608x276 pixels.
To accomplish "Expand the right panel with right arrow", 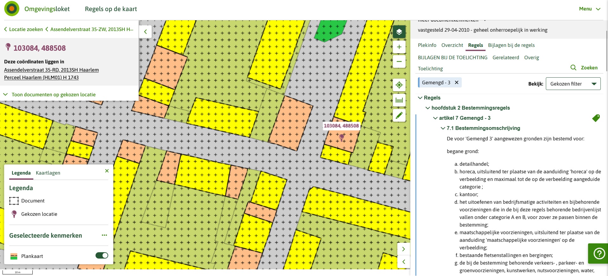I will pos(404,249).
